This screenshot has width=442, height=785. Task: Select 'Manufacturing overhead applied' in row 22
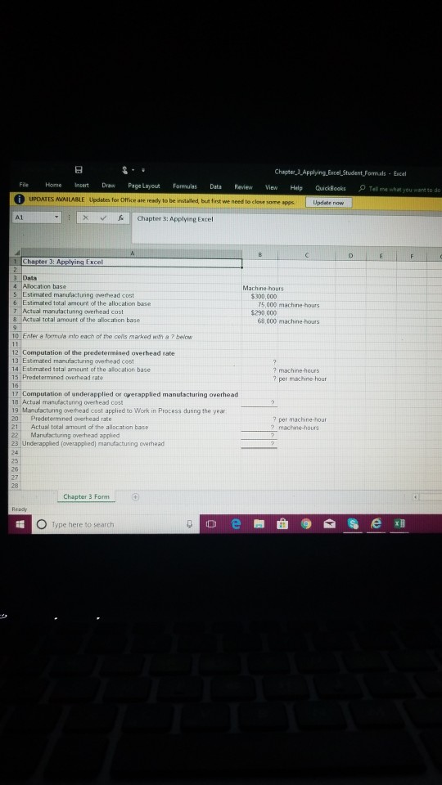click(x=131, y=435)
